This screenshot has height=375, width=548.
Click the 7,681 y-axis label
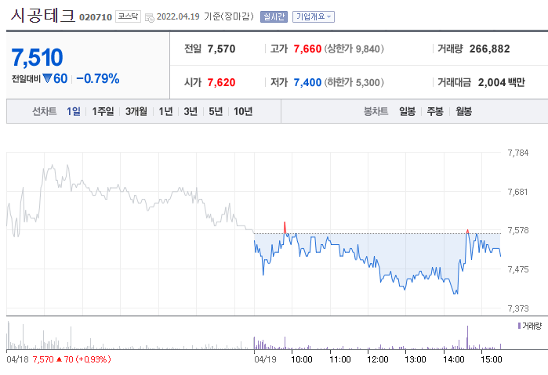pyautogui.click(x=518, y=192)
